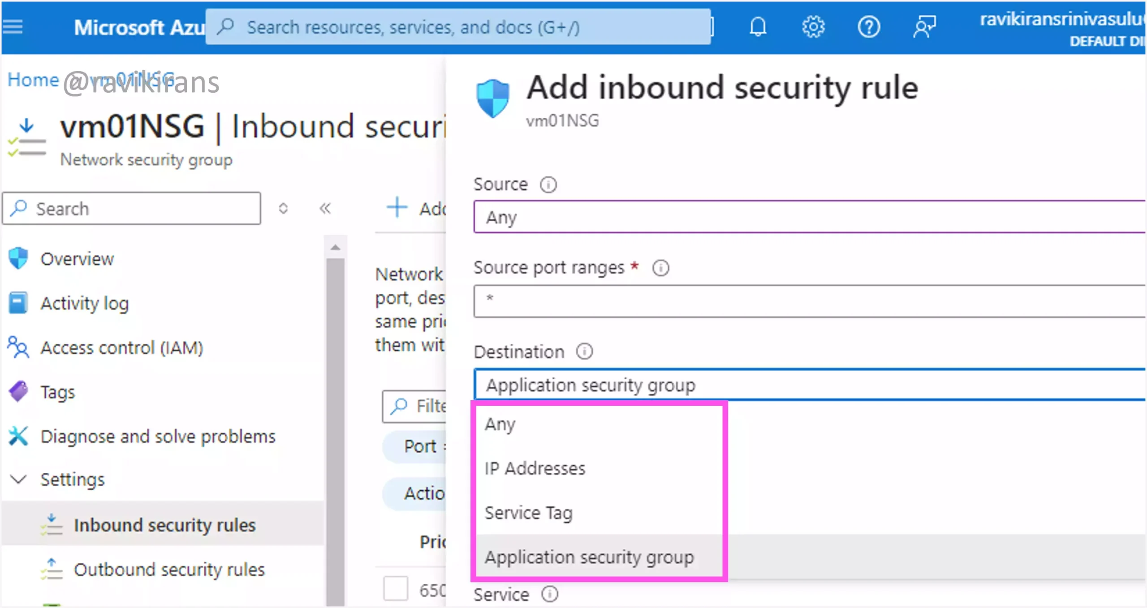Screen dimensions: 1147x608
Task: Click the vm01NSG subtitle under panel title
Action: pyautogui.click(x=562, y=121)
